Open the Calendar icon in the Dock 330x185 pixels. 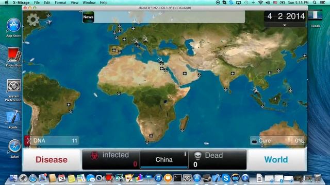62,178
